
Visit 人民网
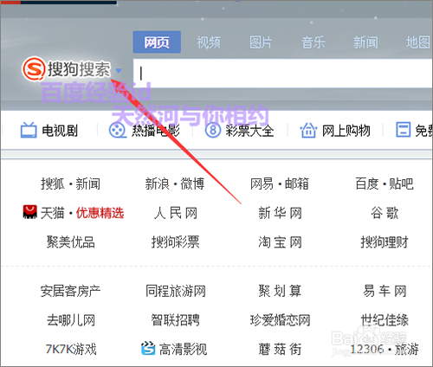click(176, 213)
